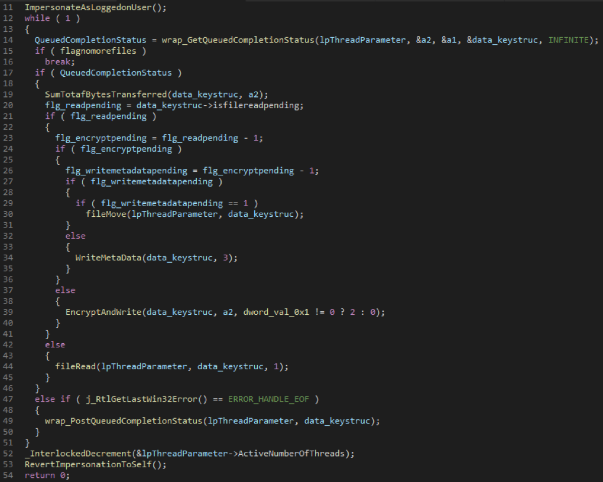Click SumTotafBytesTransferred function name
The image size is (603, 482).
click(106, 94)
